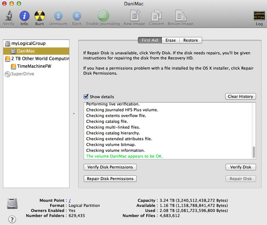
Task: Click the Number of Files value 4,683,612
Action: click(x=170, y=216)
